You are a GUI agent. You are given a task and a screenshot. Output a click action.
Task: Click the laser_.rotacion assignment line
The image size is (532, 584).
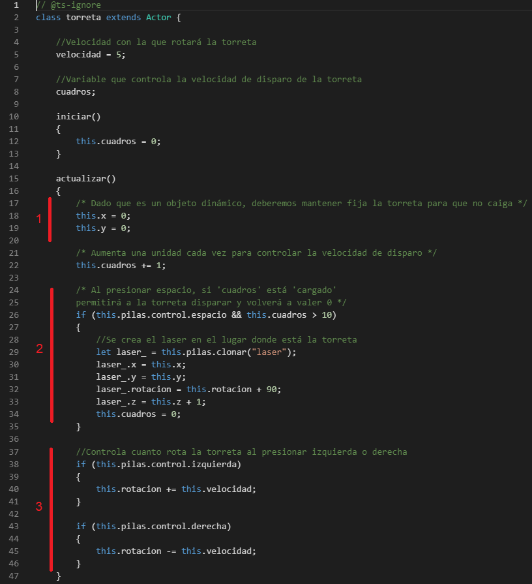188,389
